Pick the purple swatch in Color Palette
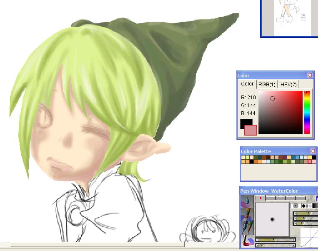This screenshot has width=318, height=251. tap(285, 157)
